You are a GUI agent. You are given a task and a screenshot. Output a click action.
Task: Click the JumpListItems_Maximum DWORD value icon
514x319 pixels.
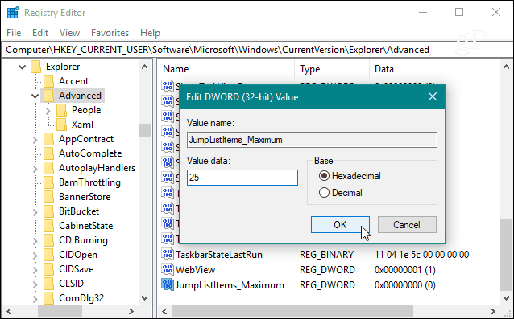168,284
